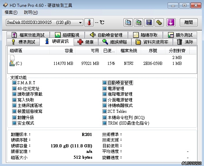Click the 97021 MB available value
204x166 pixels.
click(90, 64)
